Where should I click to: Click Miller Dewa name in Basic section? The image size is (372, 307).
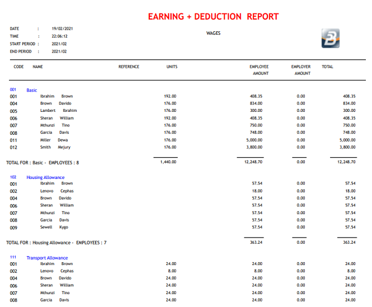pyautogui.click(x=54, y=140)
